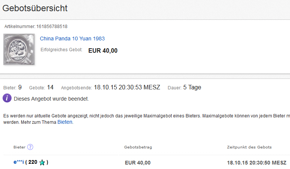Click the purple information icon
The width and height of the screenshot is (290, 169).
point(7,98)
